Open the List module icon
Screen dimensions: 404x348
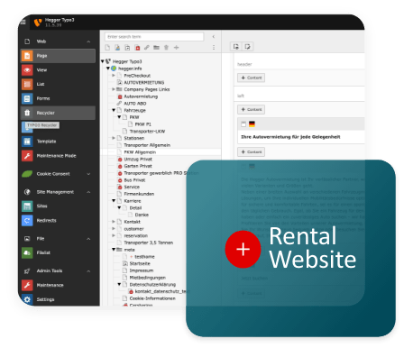(27, 84)
